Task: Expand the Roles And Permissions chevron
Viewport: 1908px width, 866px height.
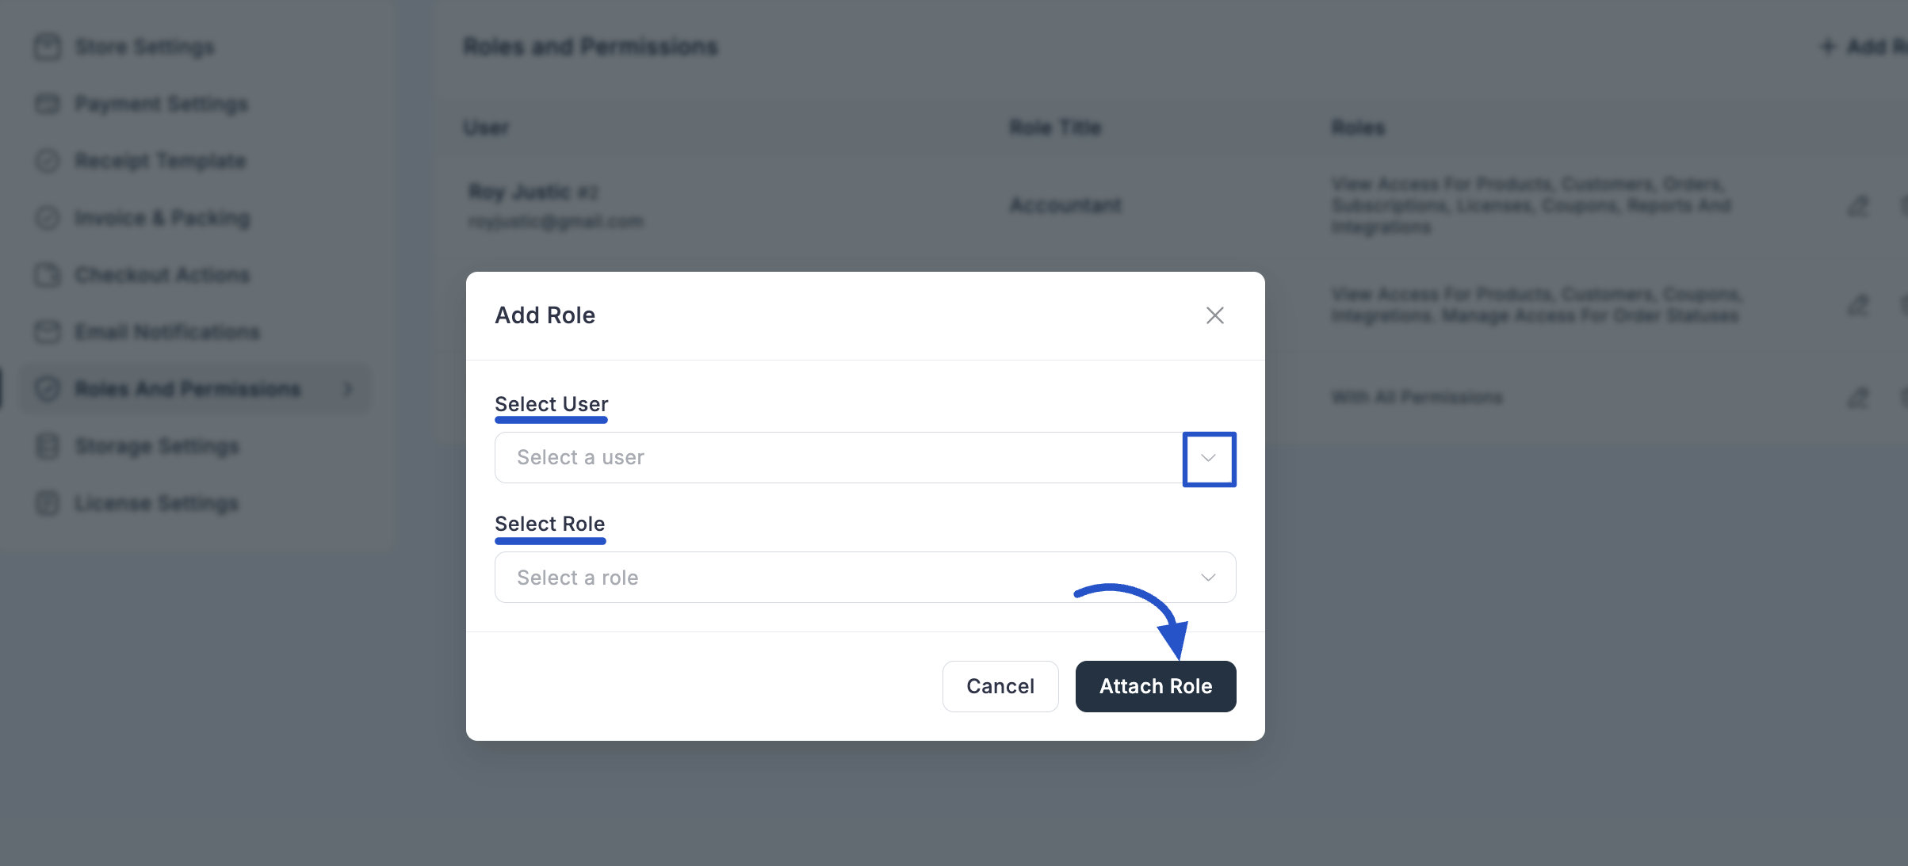Action: pos(346,389)
